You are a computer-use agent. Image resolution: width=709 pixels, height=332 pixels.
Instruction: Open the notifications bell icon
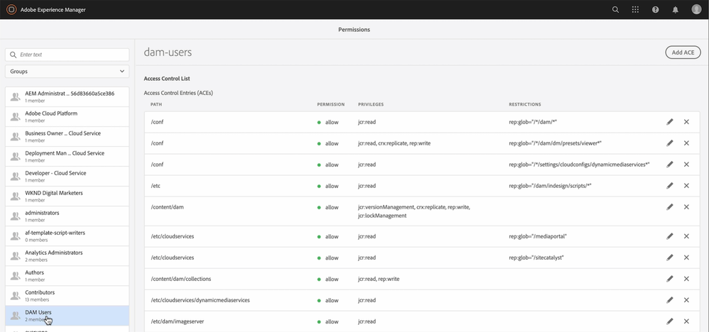click(x=676, y=10)
